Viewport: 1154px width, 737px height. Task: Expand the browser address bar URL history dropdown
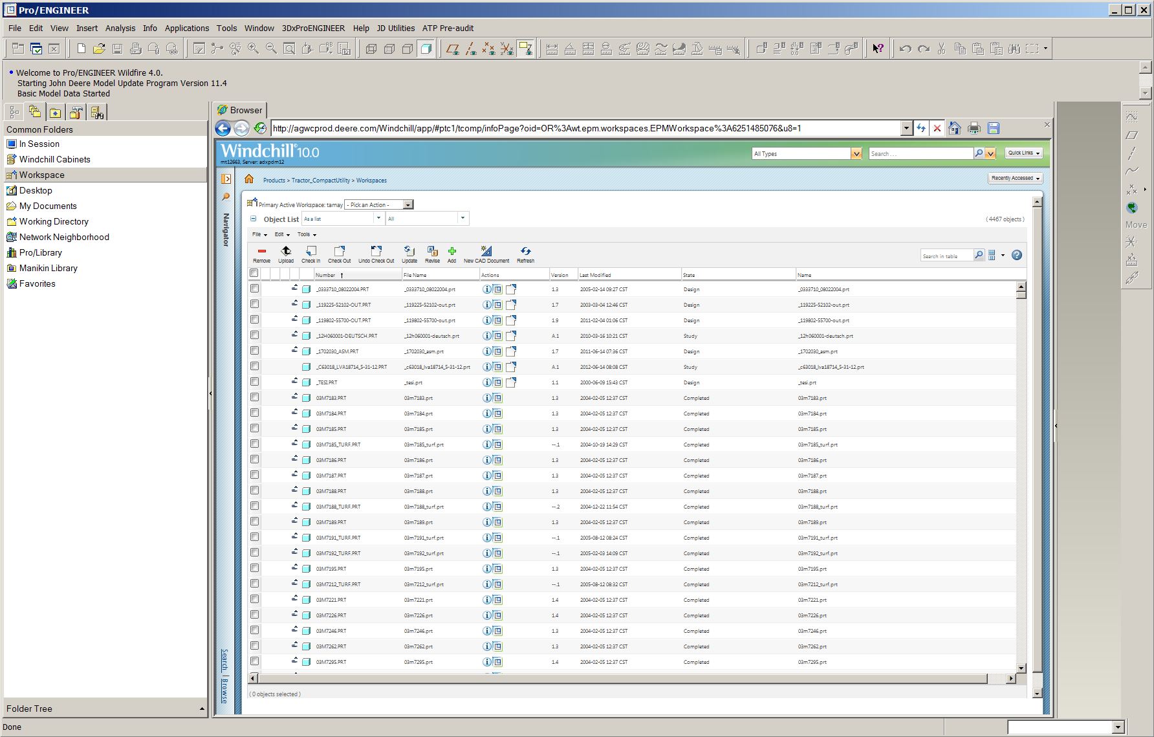(906, 128)
